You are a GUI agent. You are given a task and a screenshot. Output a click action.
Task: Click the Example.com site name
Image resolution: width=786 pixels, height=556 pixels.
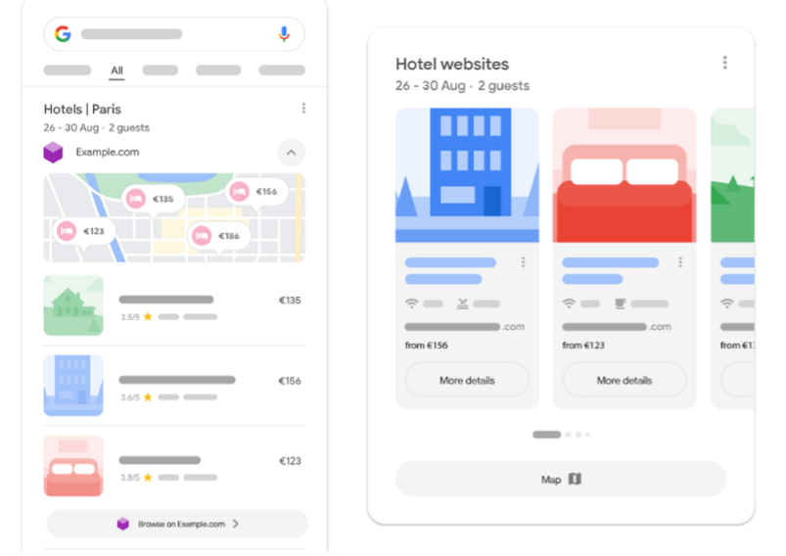coord(108,152)
